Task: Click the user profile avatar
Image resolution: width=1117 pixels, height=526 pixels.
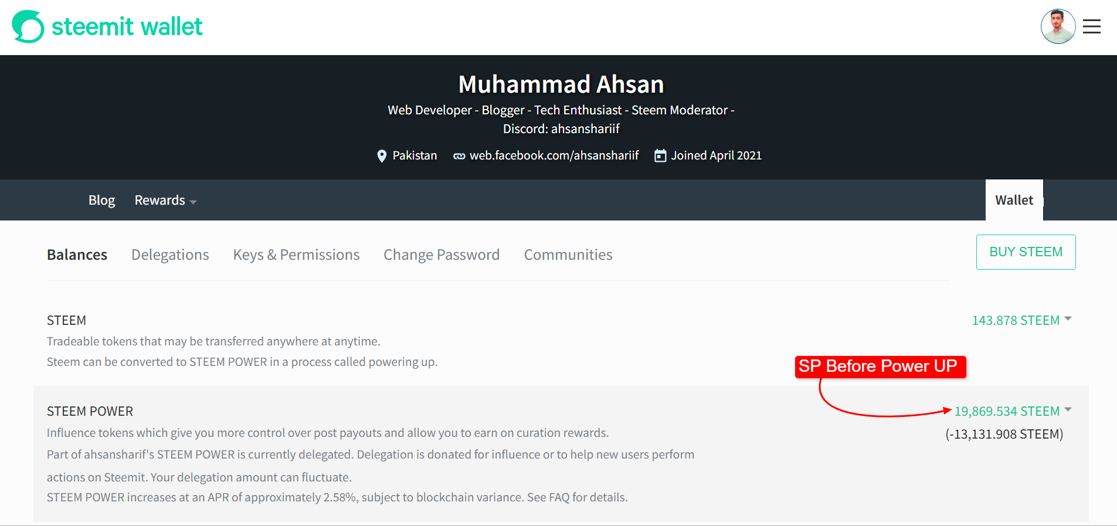Action: 1058,26
